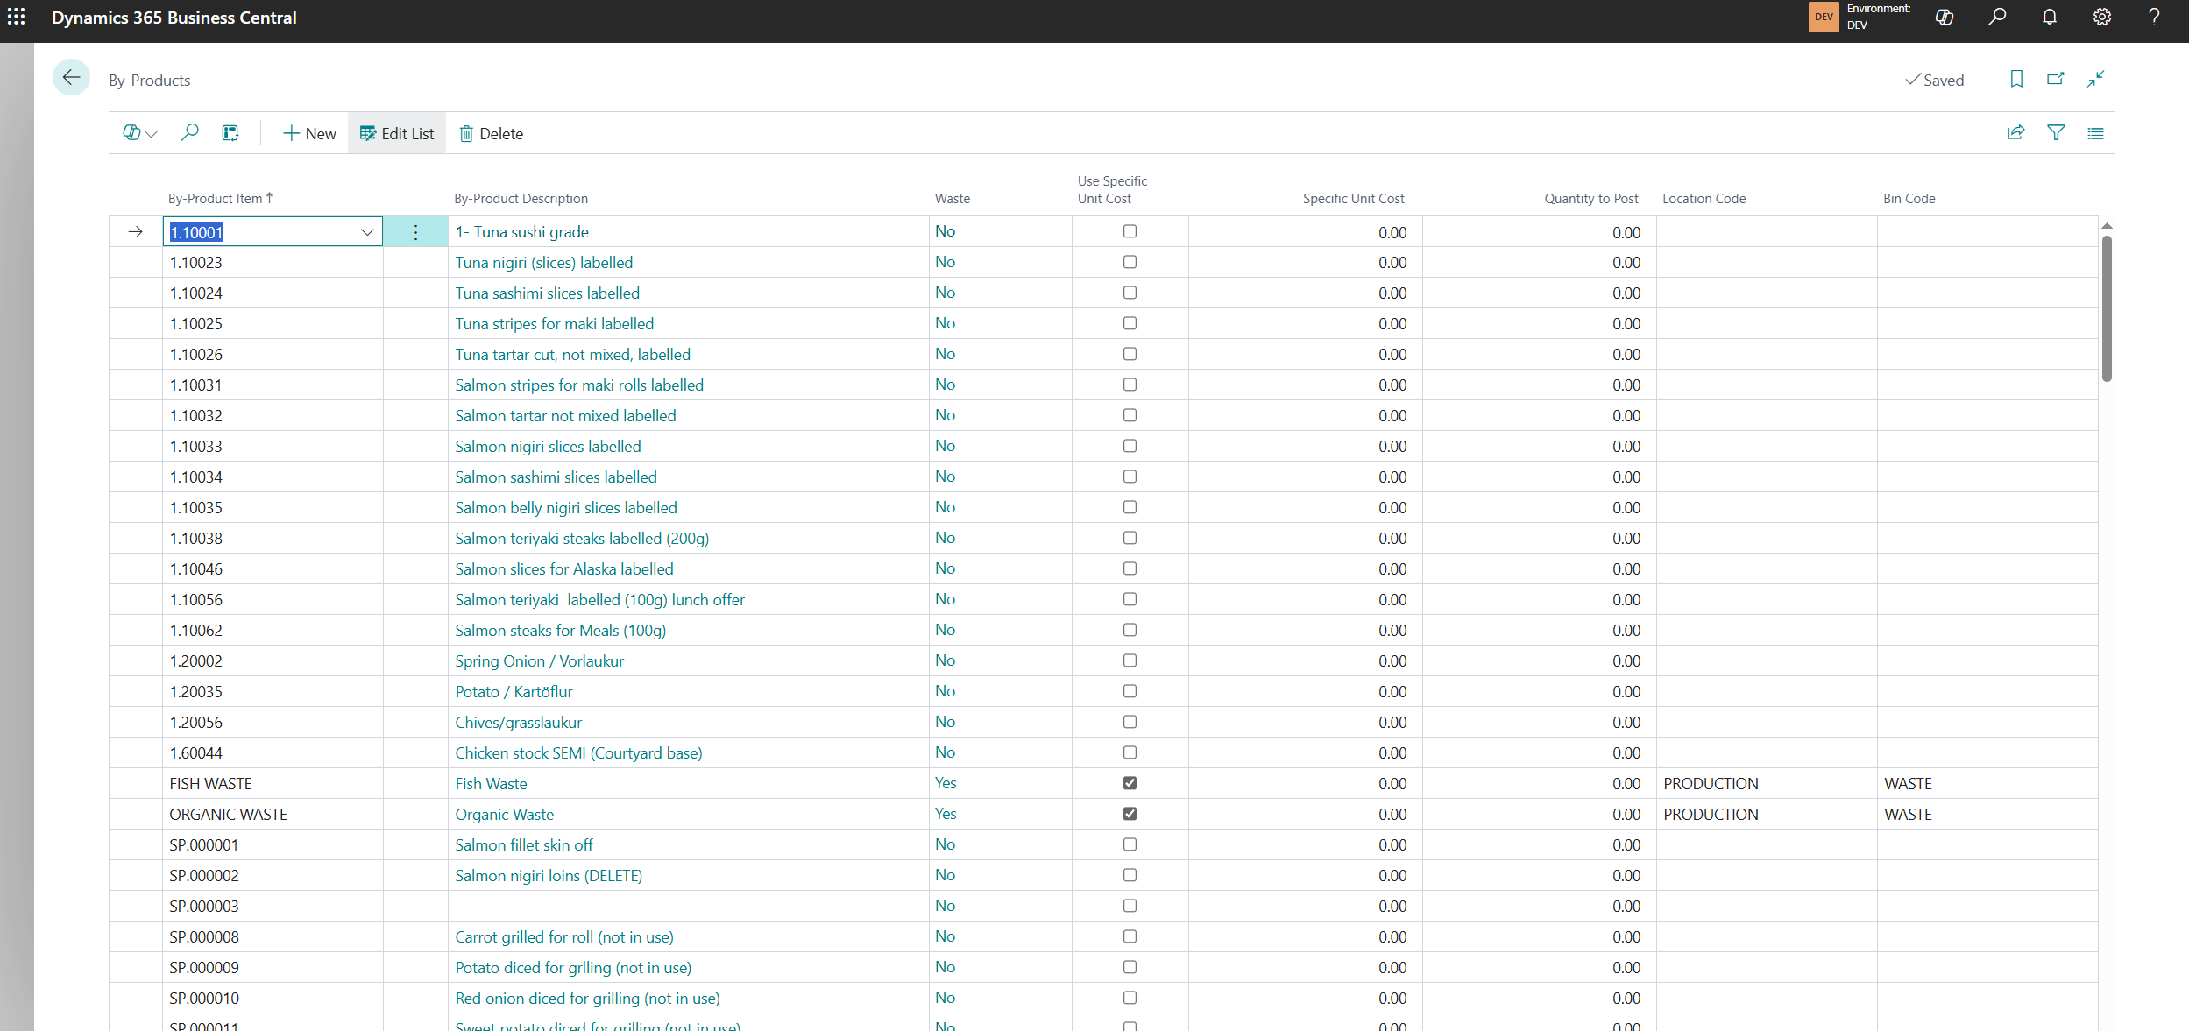
Task: Open row options three-dot menu for 1.10001
Action: [x=415, y=232]
